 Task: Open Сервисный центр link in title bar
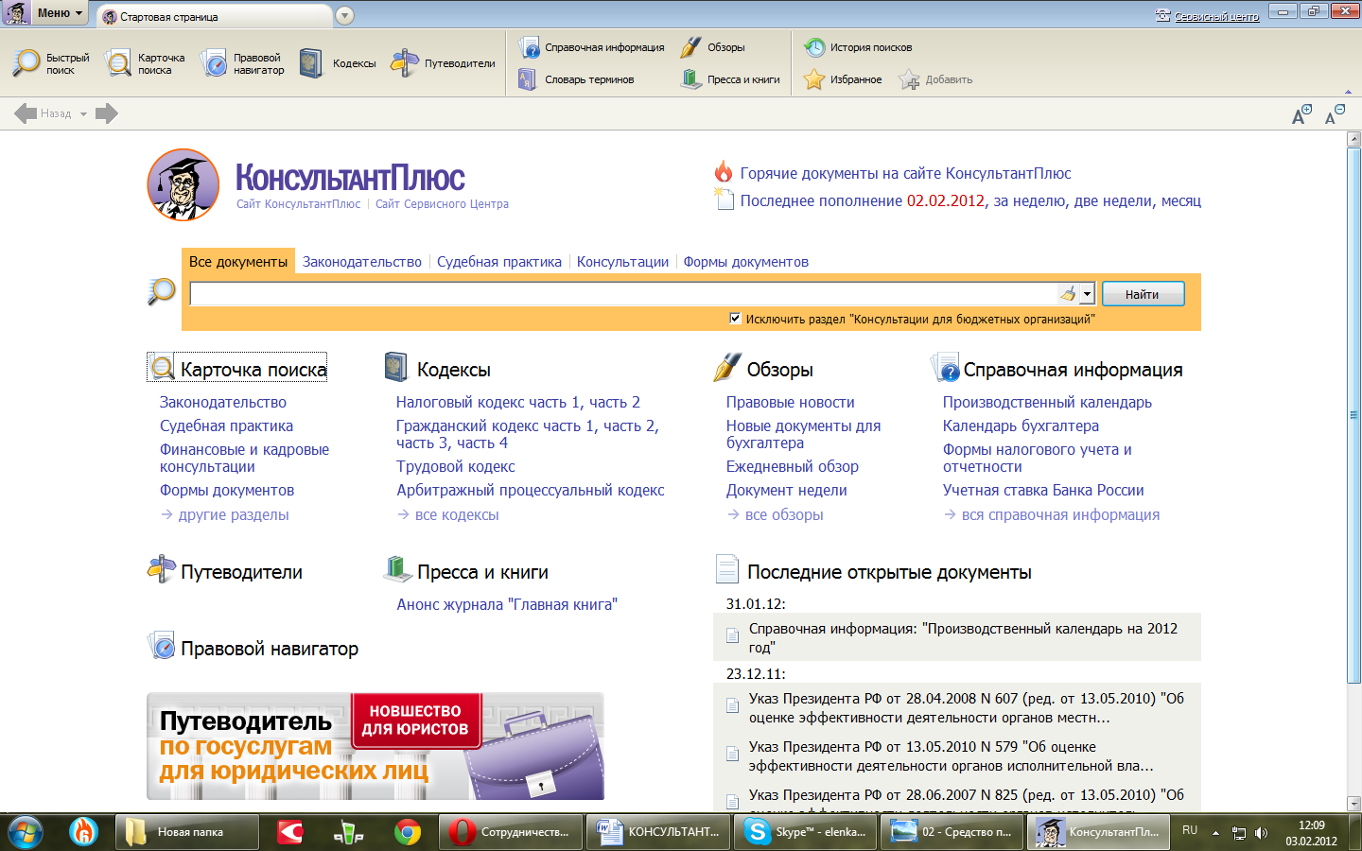coord(1216,16)
